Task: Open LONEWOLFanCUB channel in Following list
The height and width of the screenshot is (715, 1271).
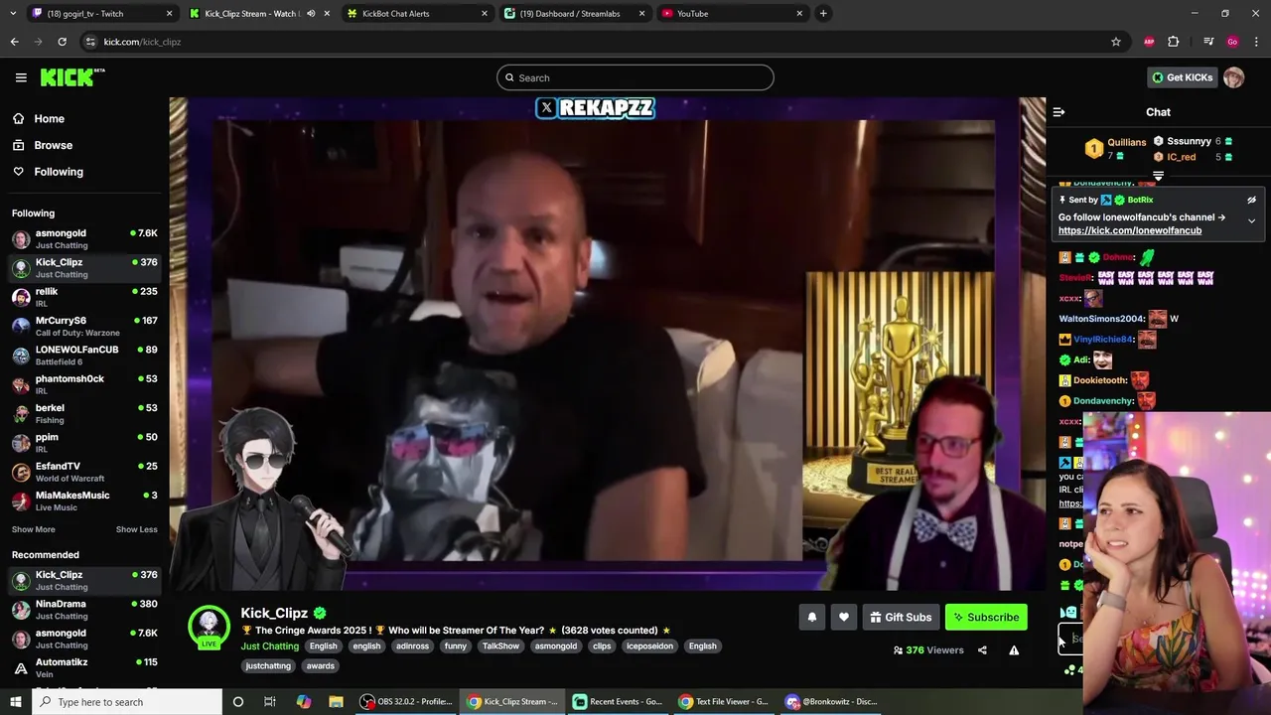Action: click(84, 355)
